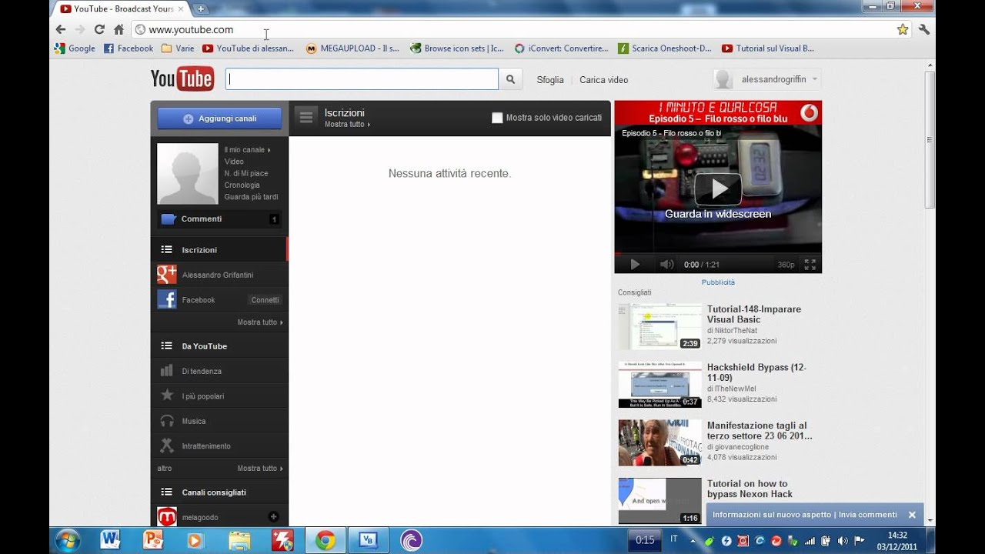The height and width of the screenshot is (554, 985).
Task: Open Sfoglia in top navigation
Action: [550, 79]
